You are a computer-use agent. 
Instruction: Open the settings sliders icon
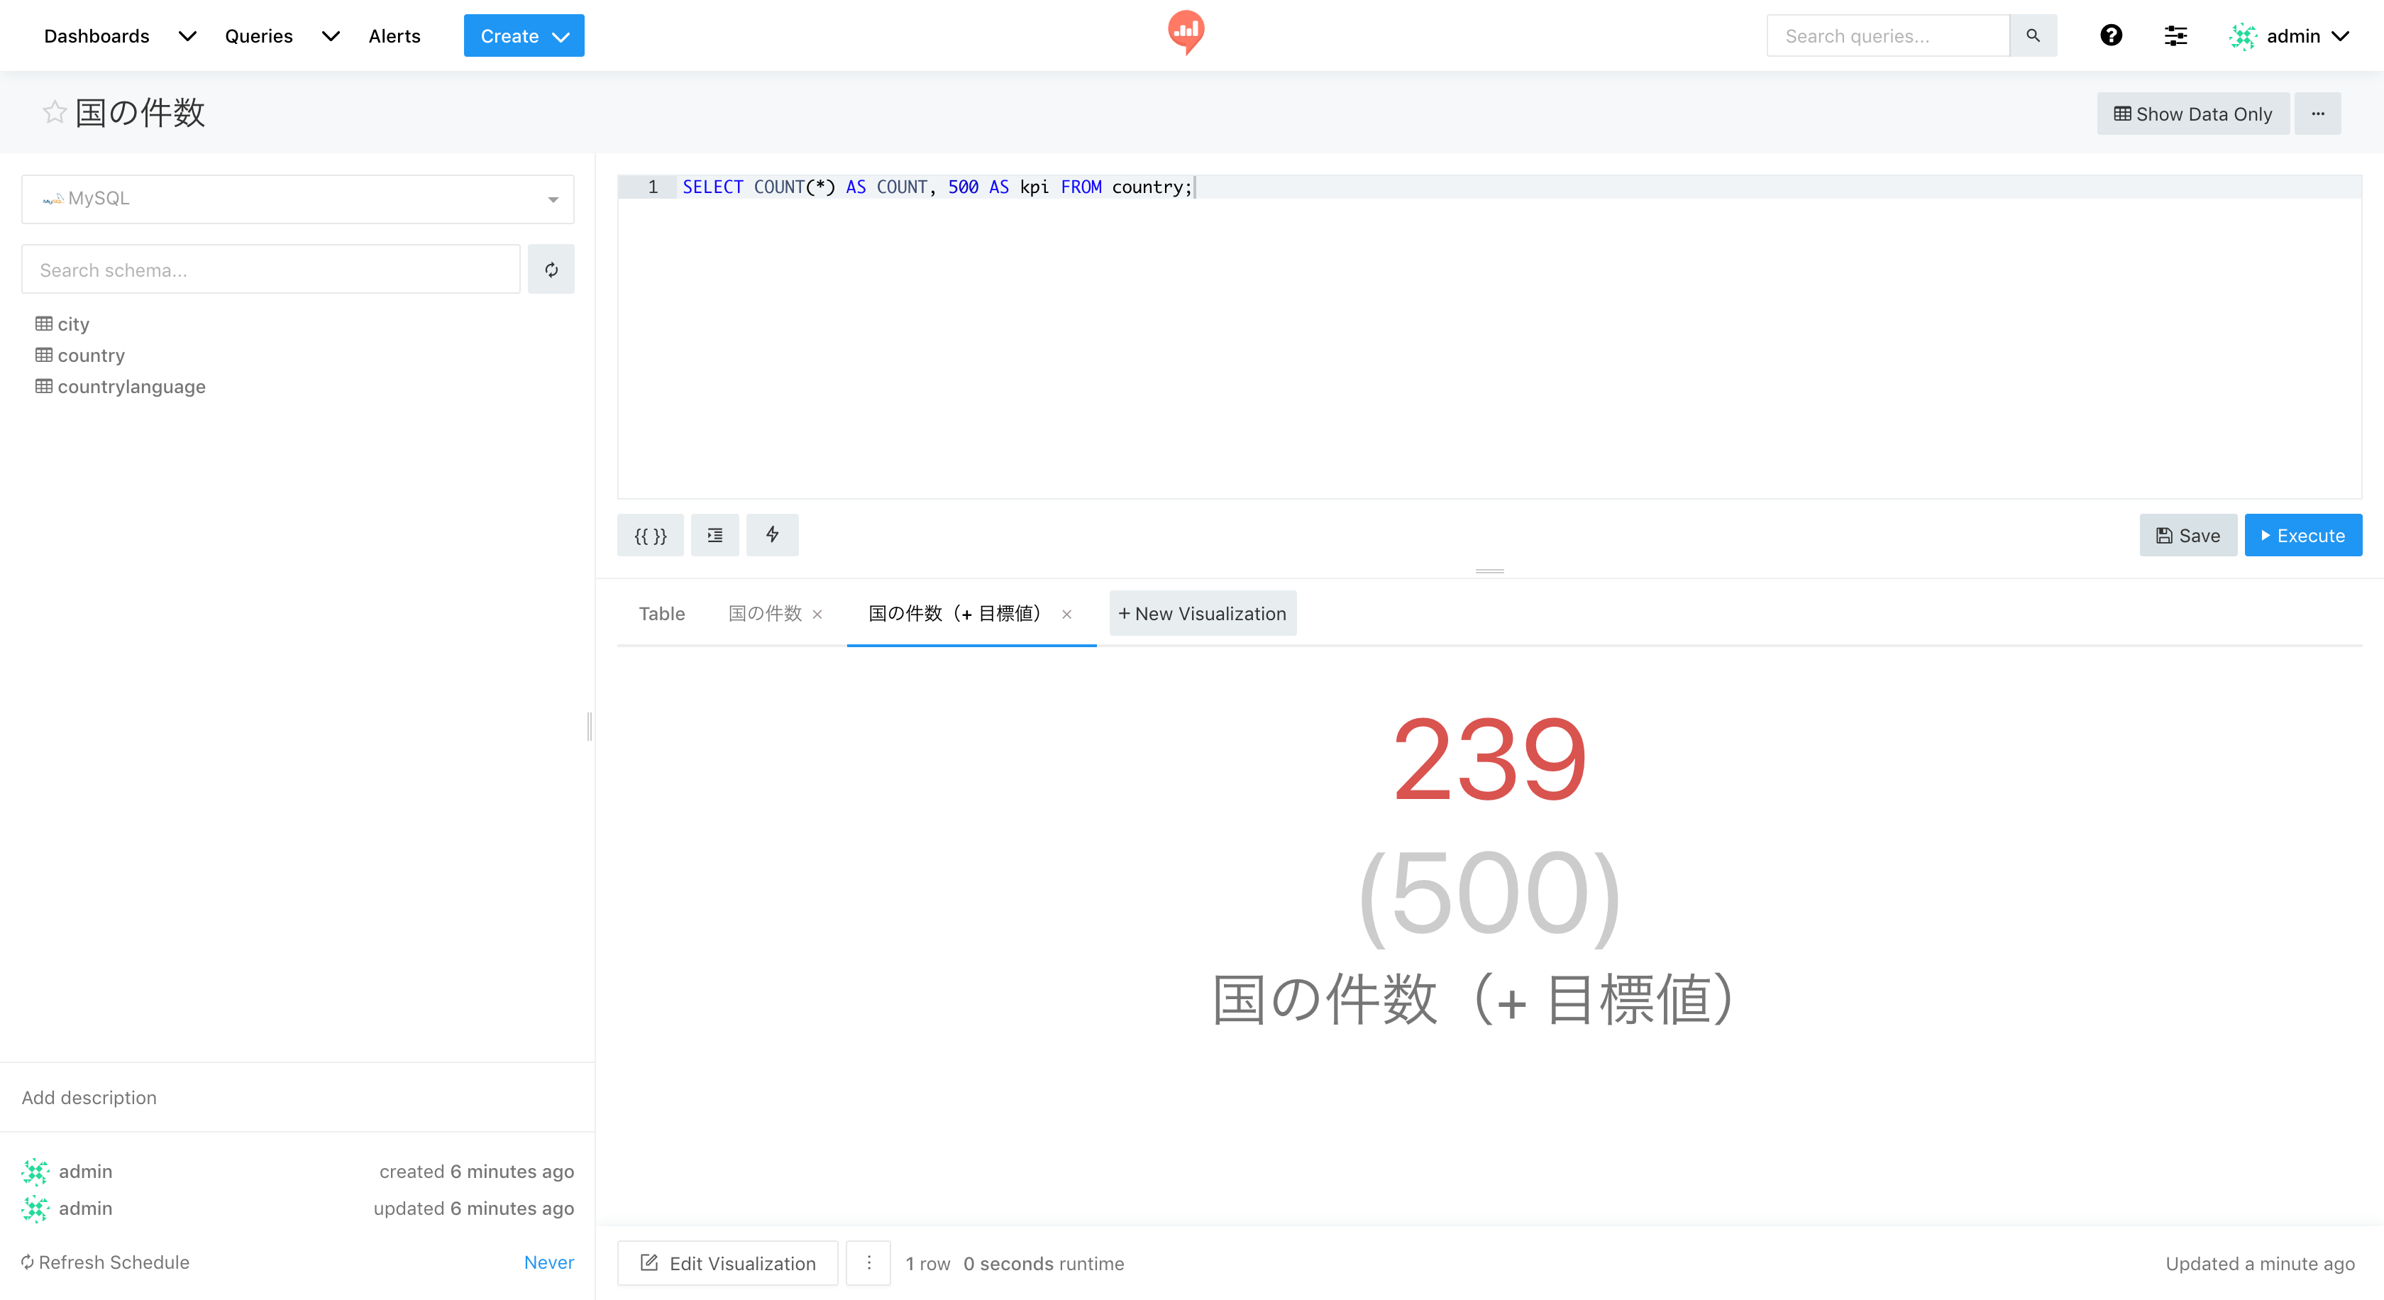coord(2175,35)
